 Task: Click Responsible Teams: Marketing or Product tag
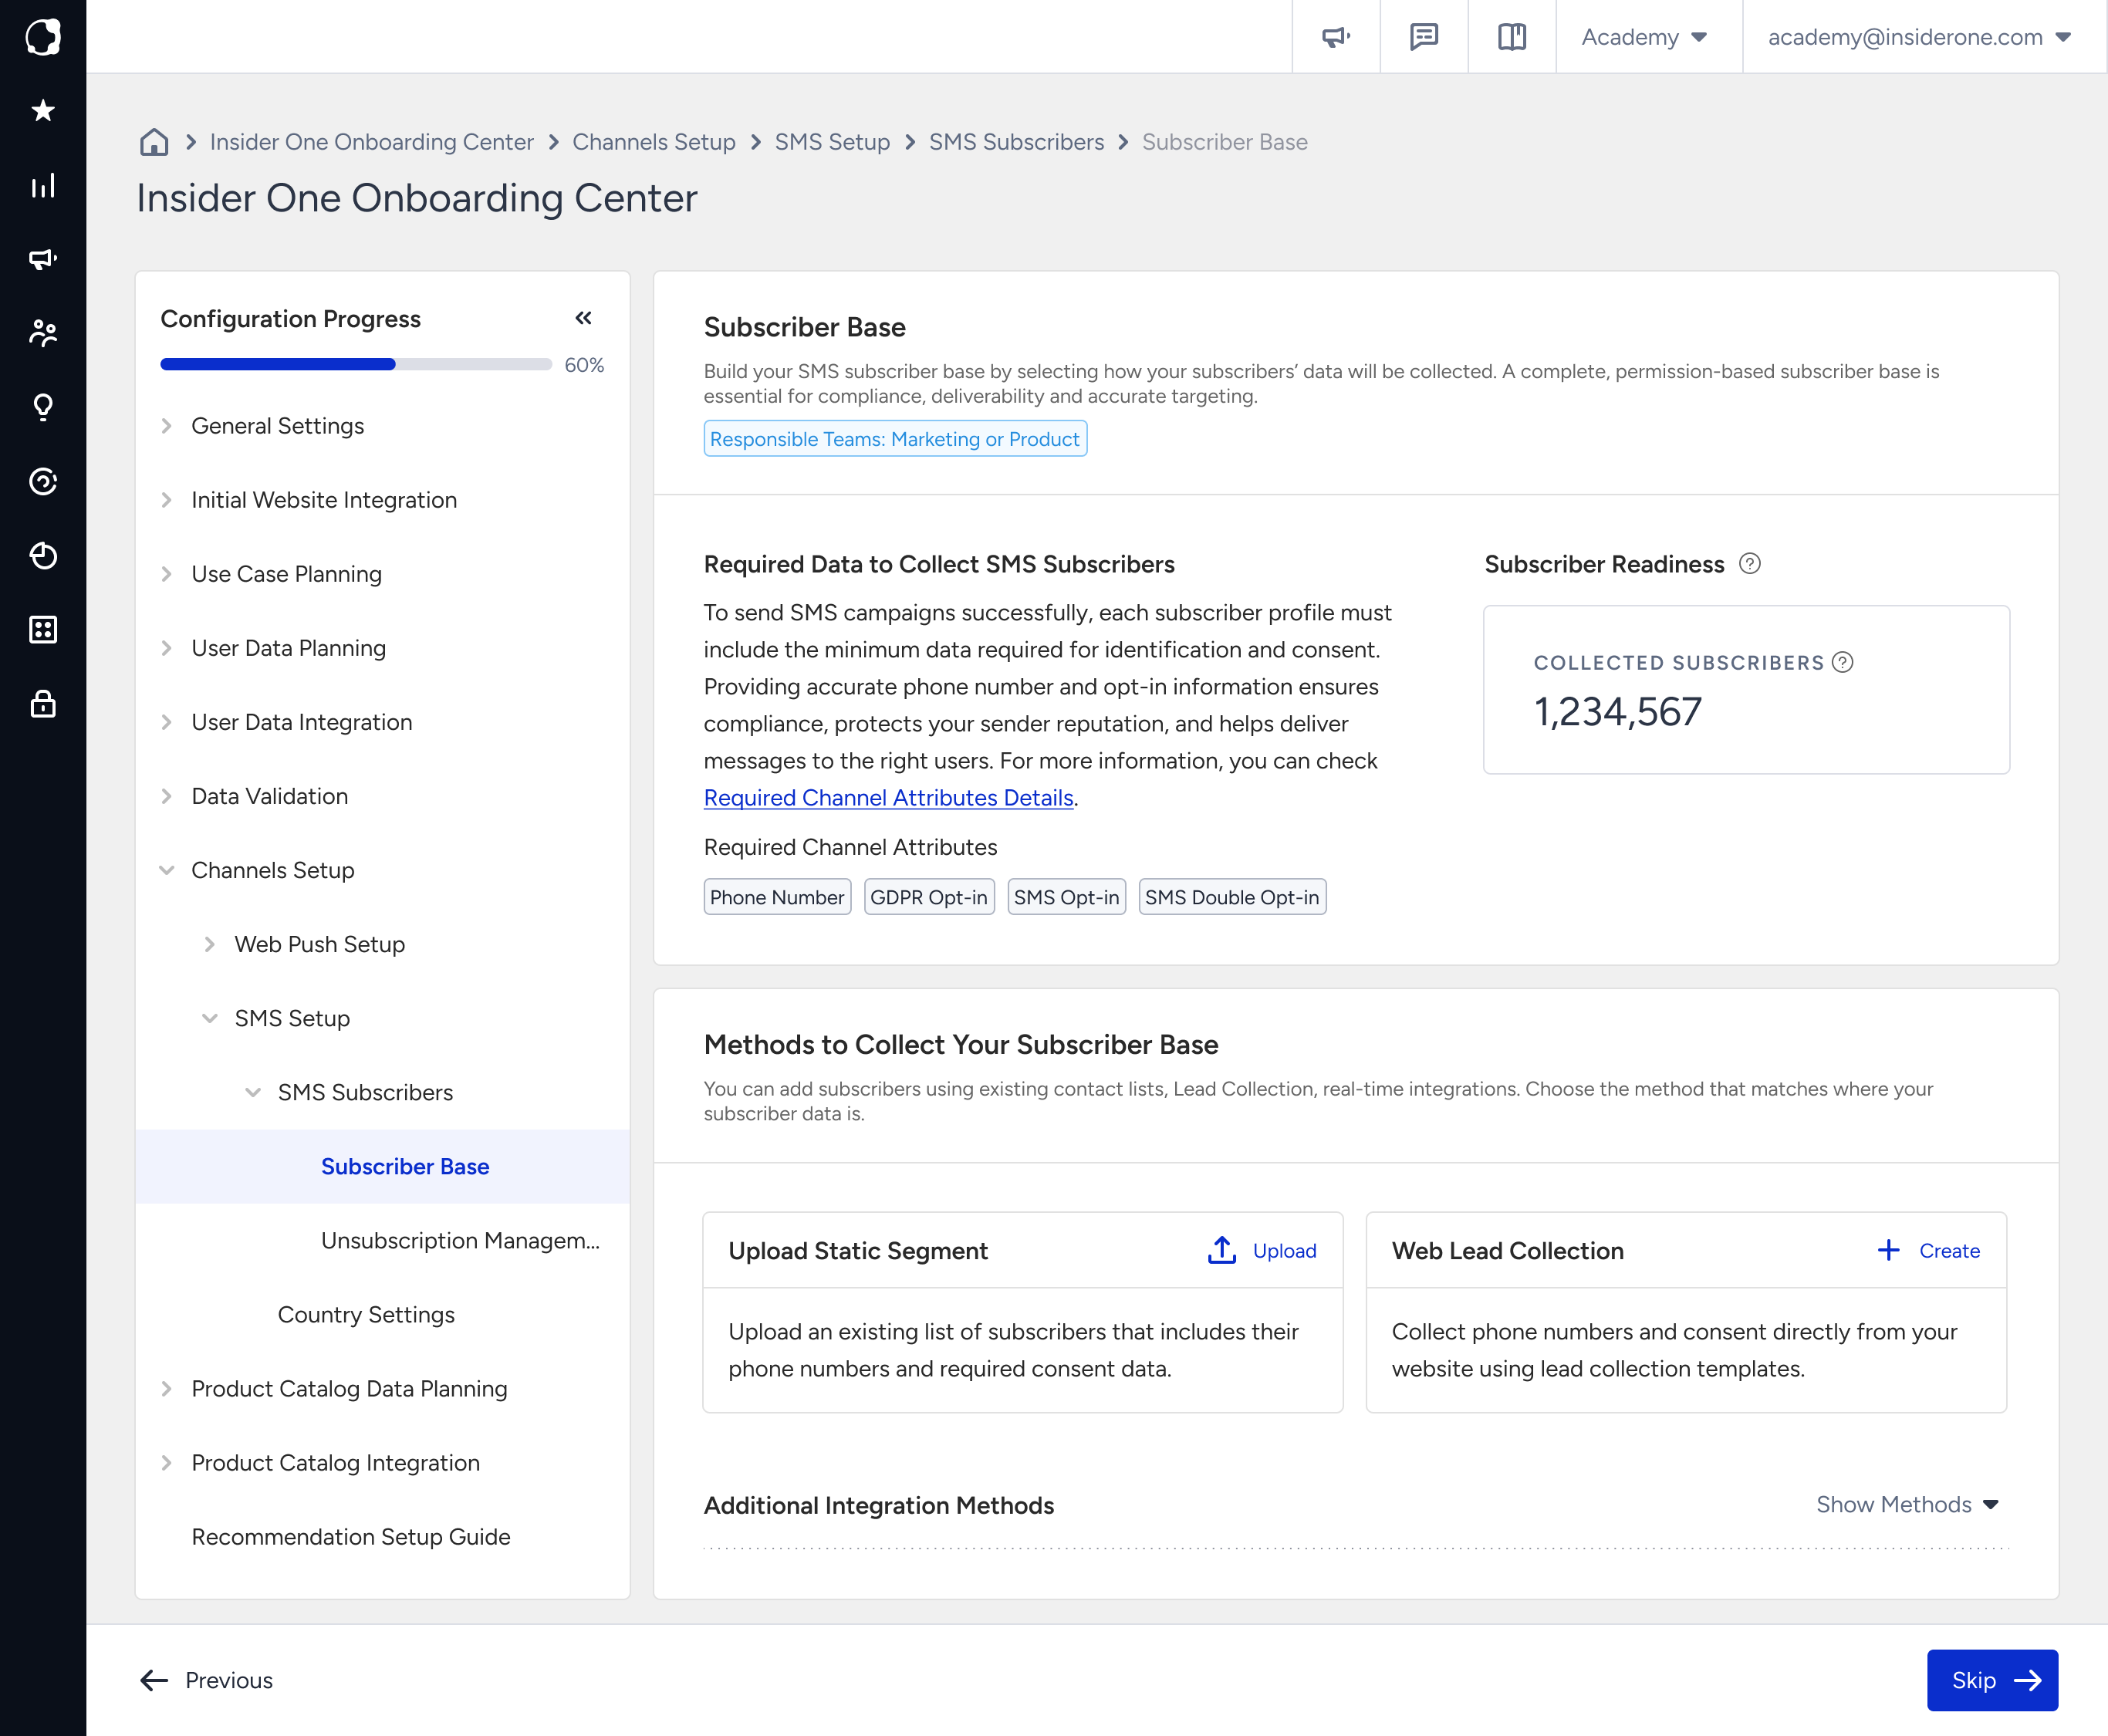click(895, 439)
